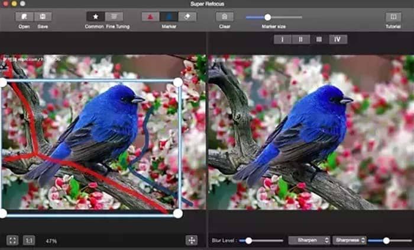Minimize the Super Refocus window
This screenshot has width=414, height=250.
[14, 4]
